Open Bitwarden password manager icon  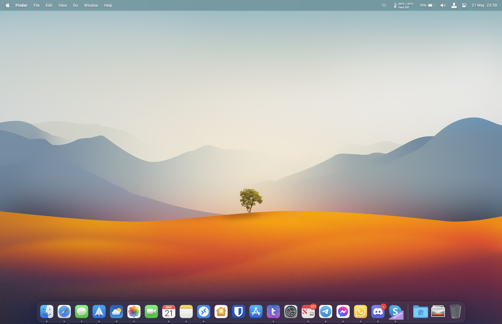point(238,312)
